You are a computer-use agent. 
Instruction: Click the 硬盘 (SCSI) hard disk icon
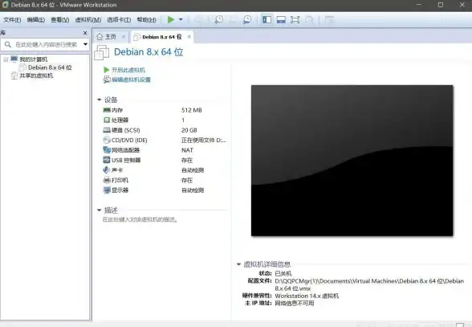pos(107,130)
